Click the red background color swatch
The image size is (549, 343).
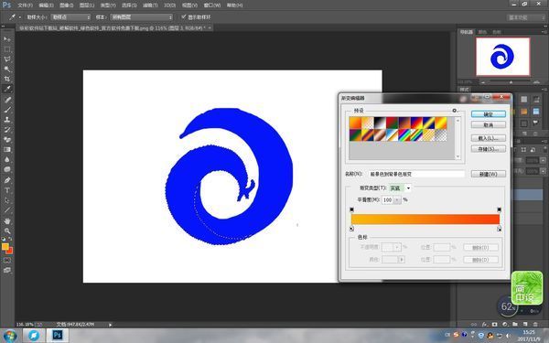click(x=10, y=251)
